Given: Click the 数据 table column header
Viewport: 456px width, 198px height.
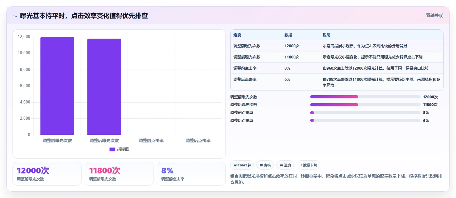Looking at the screenshot, I should click(x=288, y=35).
